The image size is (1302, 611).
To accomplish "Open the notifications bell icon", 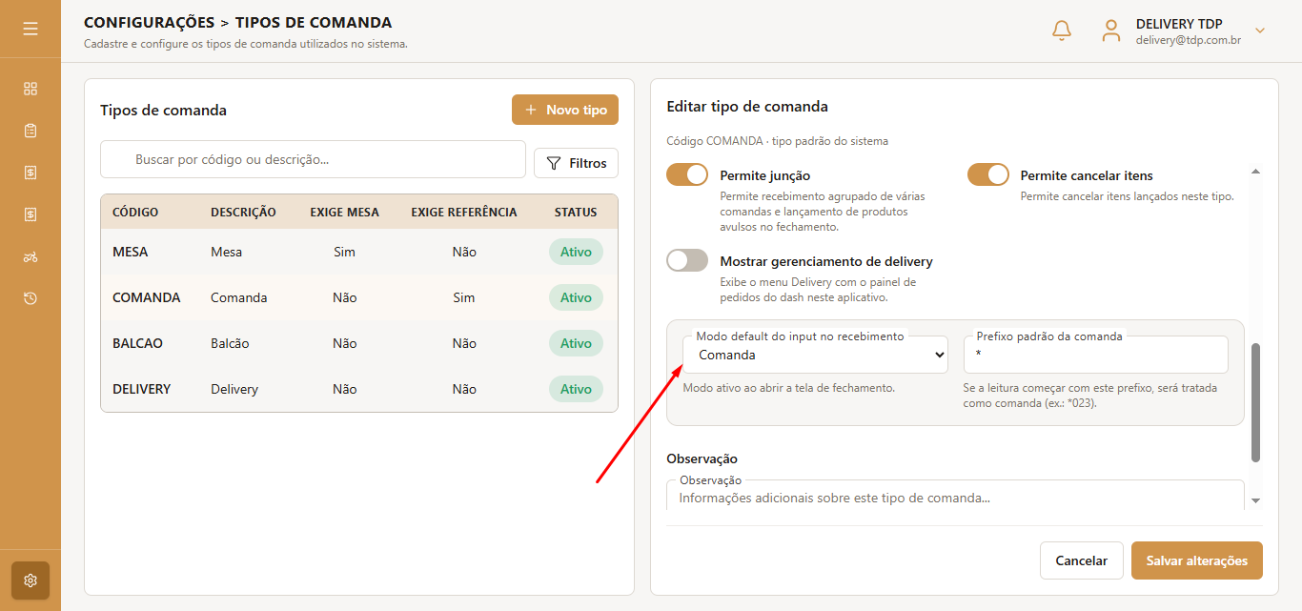I will (x=1062, y=31).
